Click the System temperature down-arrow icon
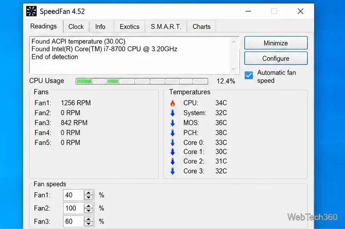This screenshot has height=229, width=345. pyautogui.click(x=172, y=113)
